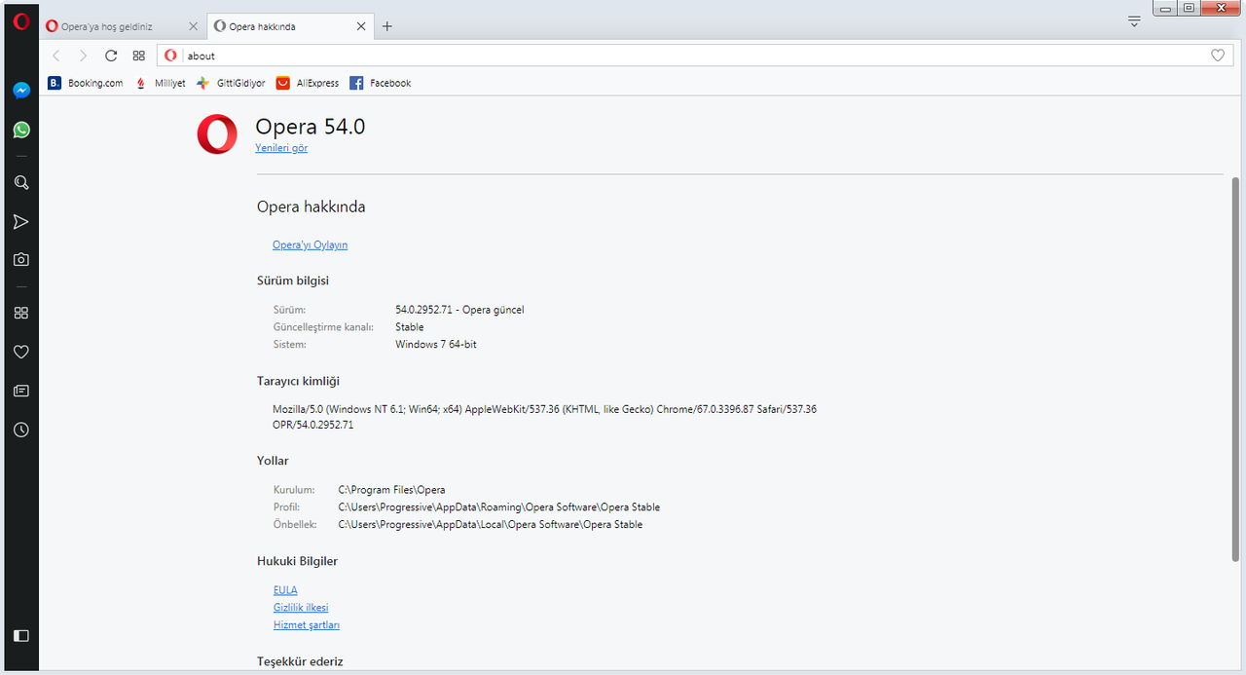Toggle the sidebar panel icon at bottom
This screenshot has height=675, width=1246.
[21, 635]
